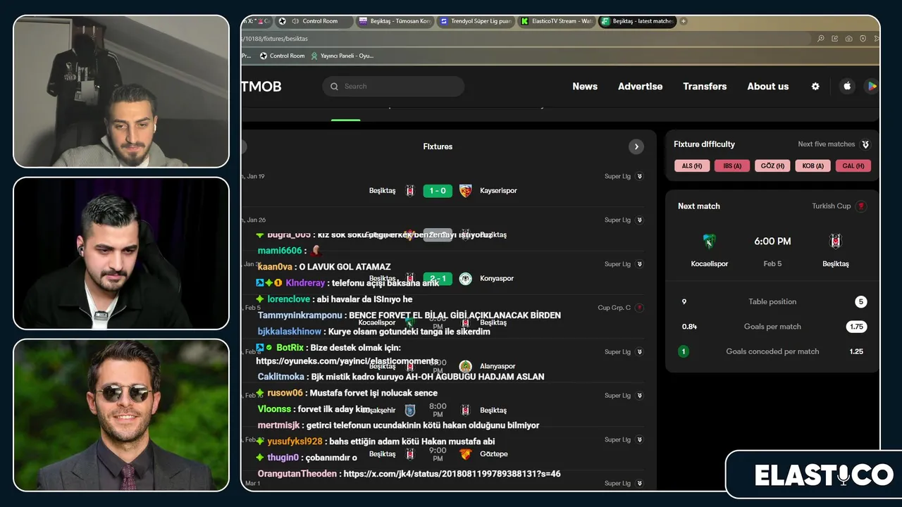Focus the site Search field
The image size is (902, 507).
click(394, 86)
